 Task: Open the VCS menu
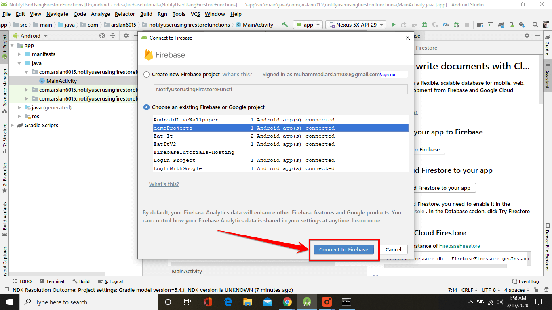point(195,14)
